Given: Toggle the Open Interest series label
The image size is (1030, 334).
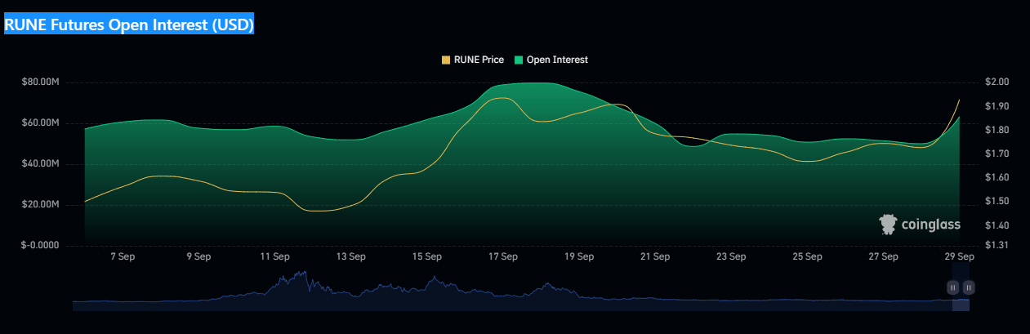Looking at the screenshot, I should click(557, 60).
